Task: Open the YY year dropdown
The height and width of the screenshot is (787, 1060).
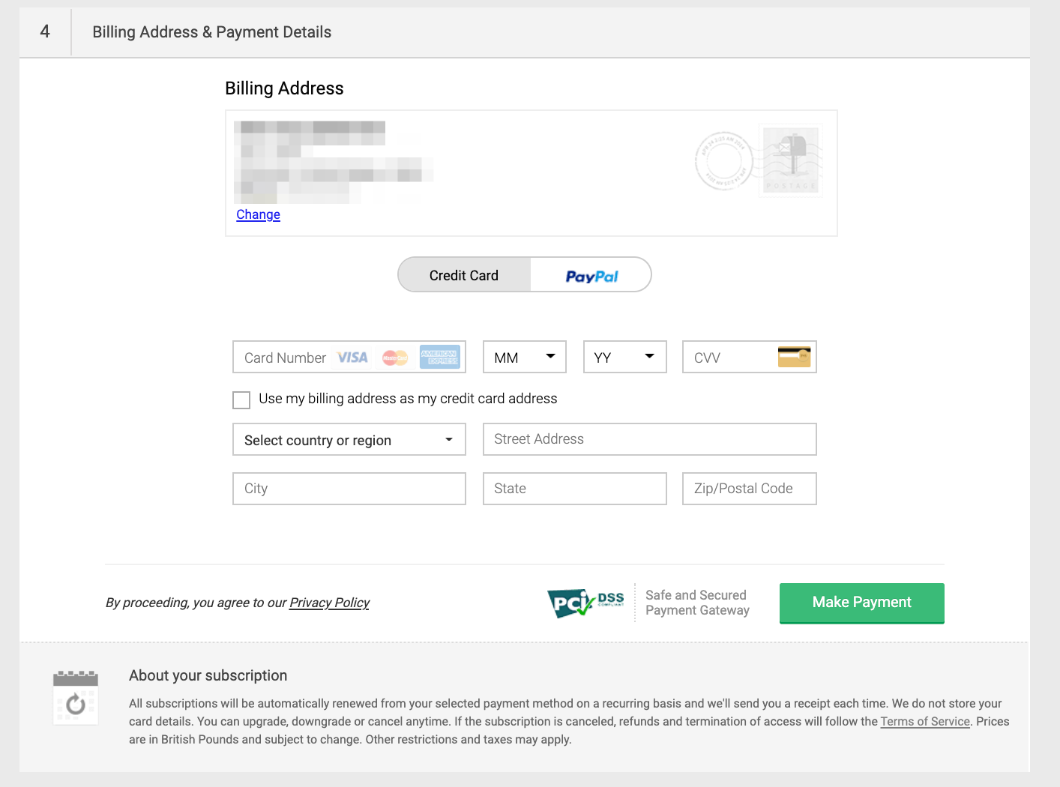Action: coord(624,357)
